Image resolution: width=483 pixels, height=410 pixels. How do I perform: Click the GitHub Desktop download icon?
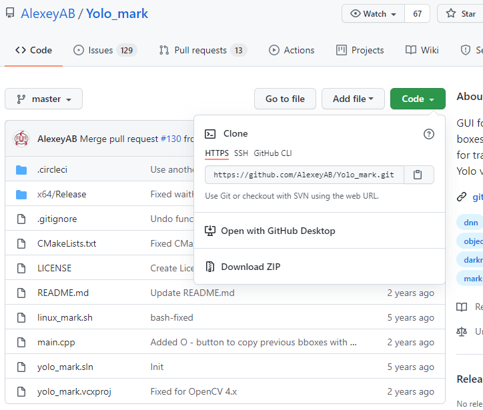pyautogui.click(x=210, y=231)
